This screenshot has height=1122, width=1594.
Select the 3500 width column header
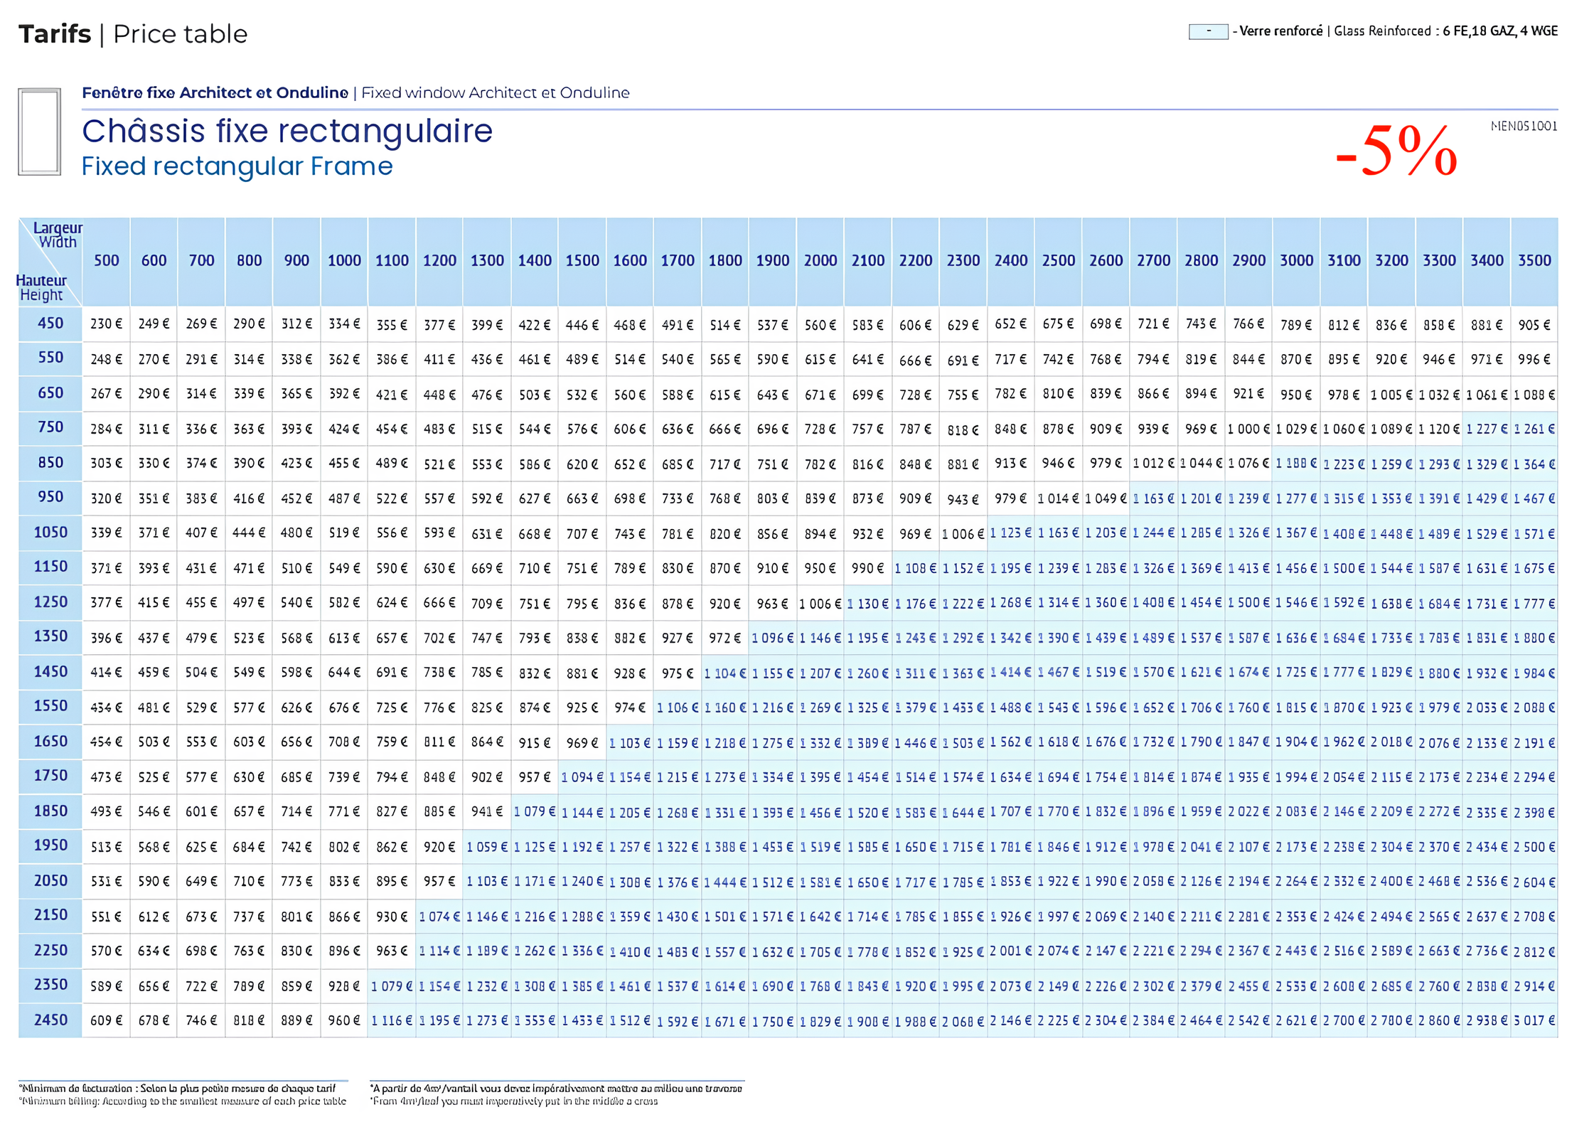coord(1534,261)
